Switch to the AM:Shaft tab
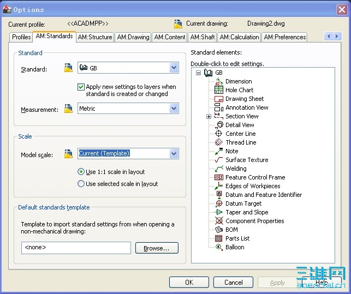The height and width of the screenshot is (294, 351). [x=203, y=37]
